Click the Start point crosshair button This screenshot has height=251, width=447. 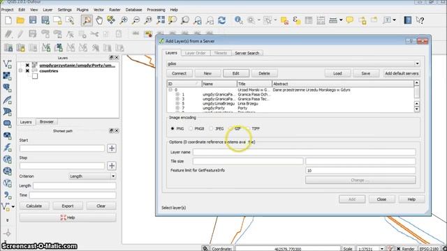tap(112, 149)
